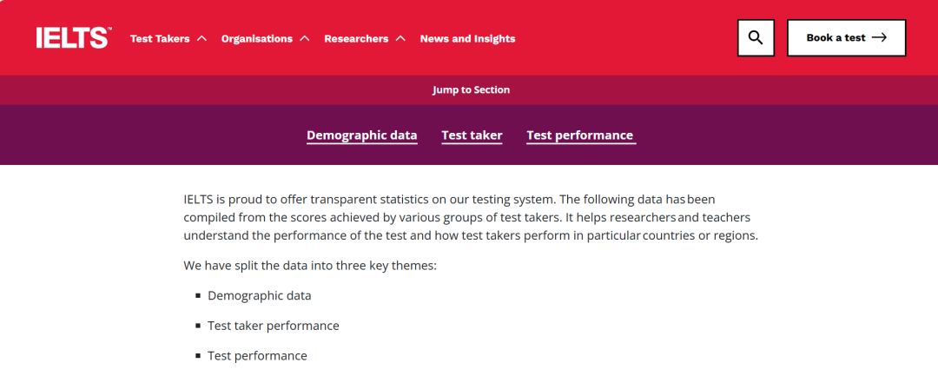The height and width of the screenshot is (376, 938).
Task: Click the Demographic data bullet item
Action: pyautogui.click(x=259, y=295)
